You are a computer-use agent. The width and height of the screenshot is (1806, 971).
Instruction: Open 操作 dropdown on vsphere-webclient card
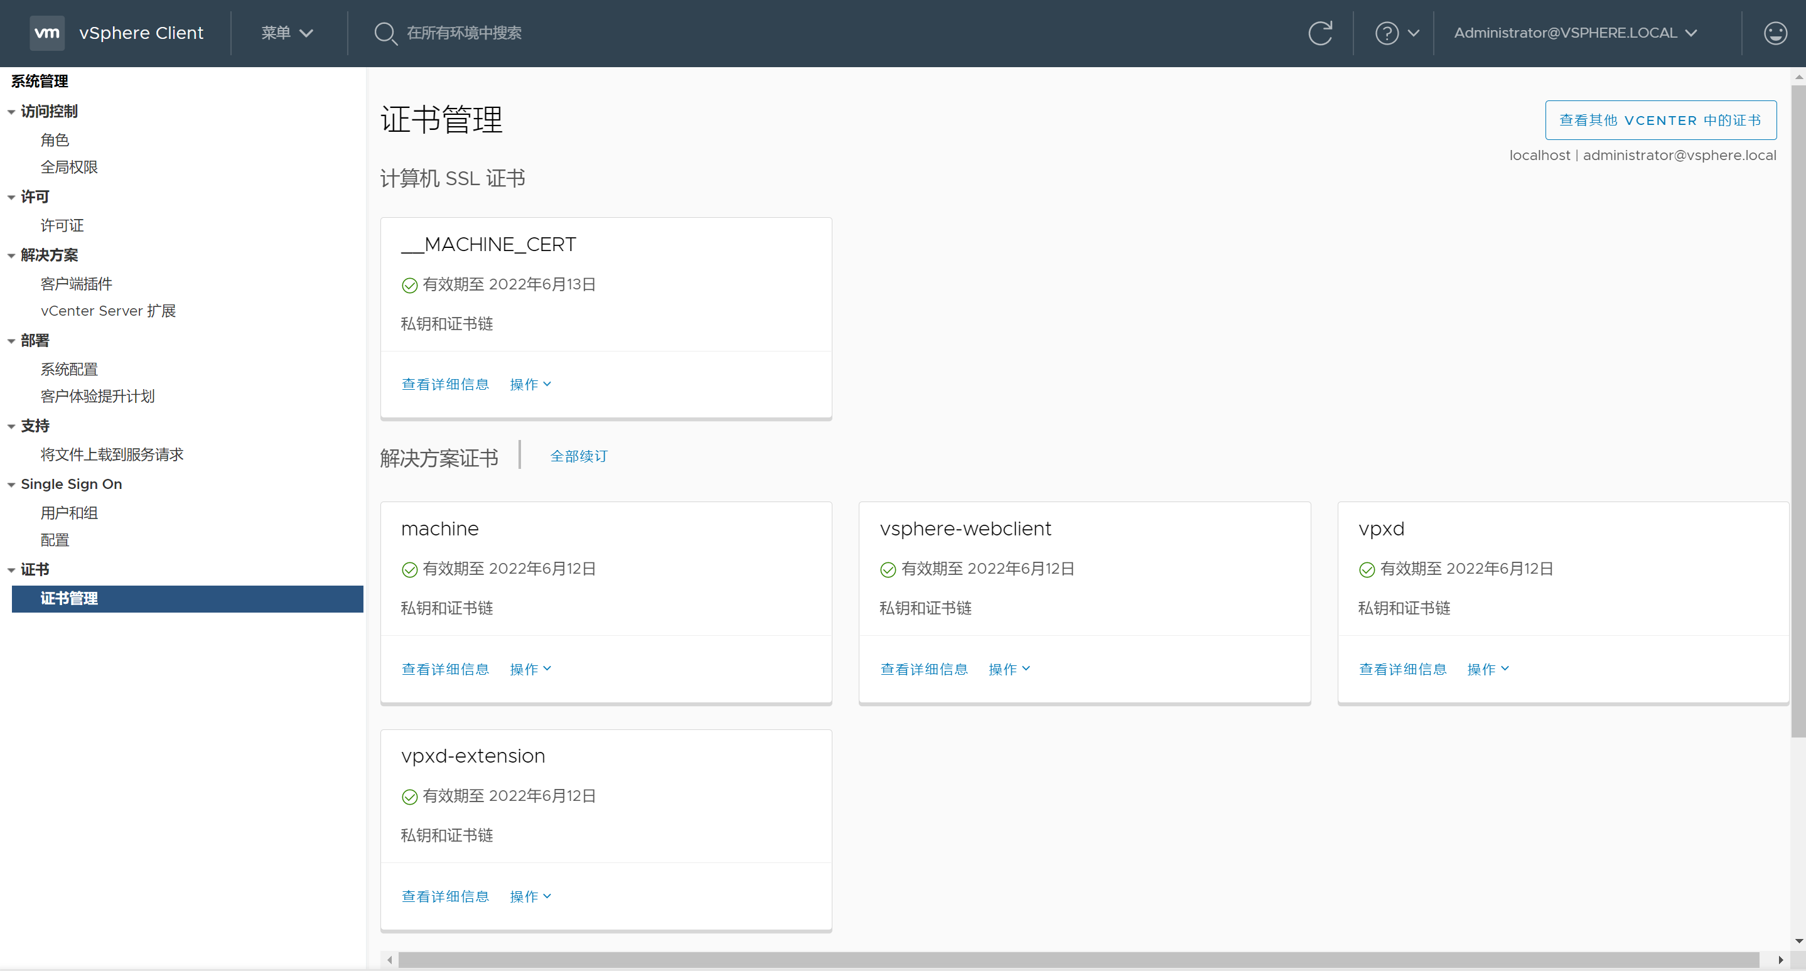[x=1009, y=670]
